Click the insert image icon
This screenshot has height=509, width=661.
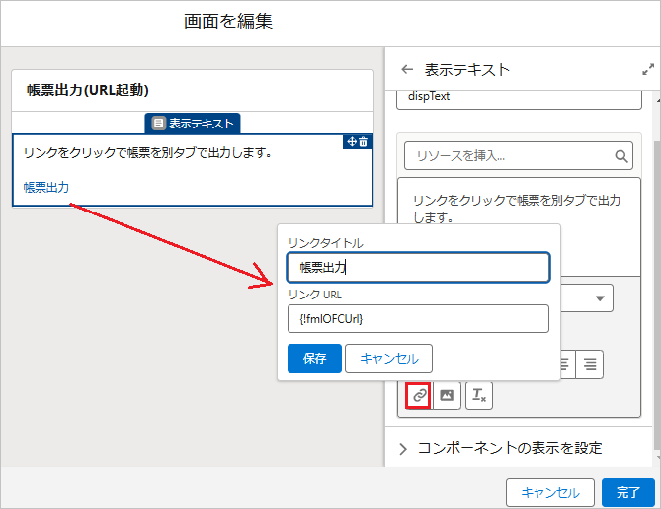click(x=447, y=395)
